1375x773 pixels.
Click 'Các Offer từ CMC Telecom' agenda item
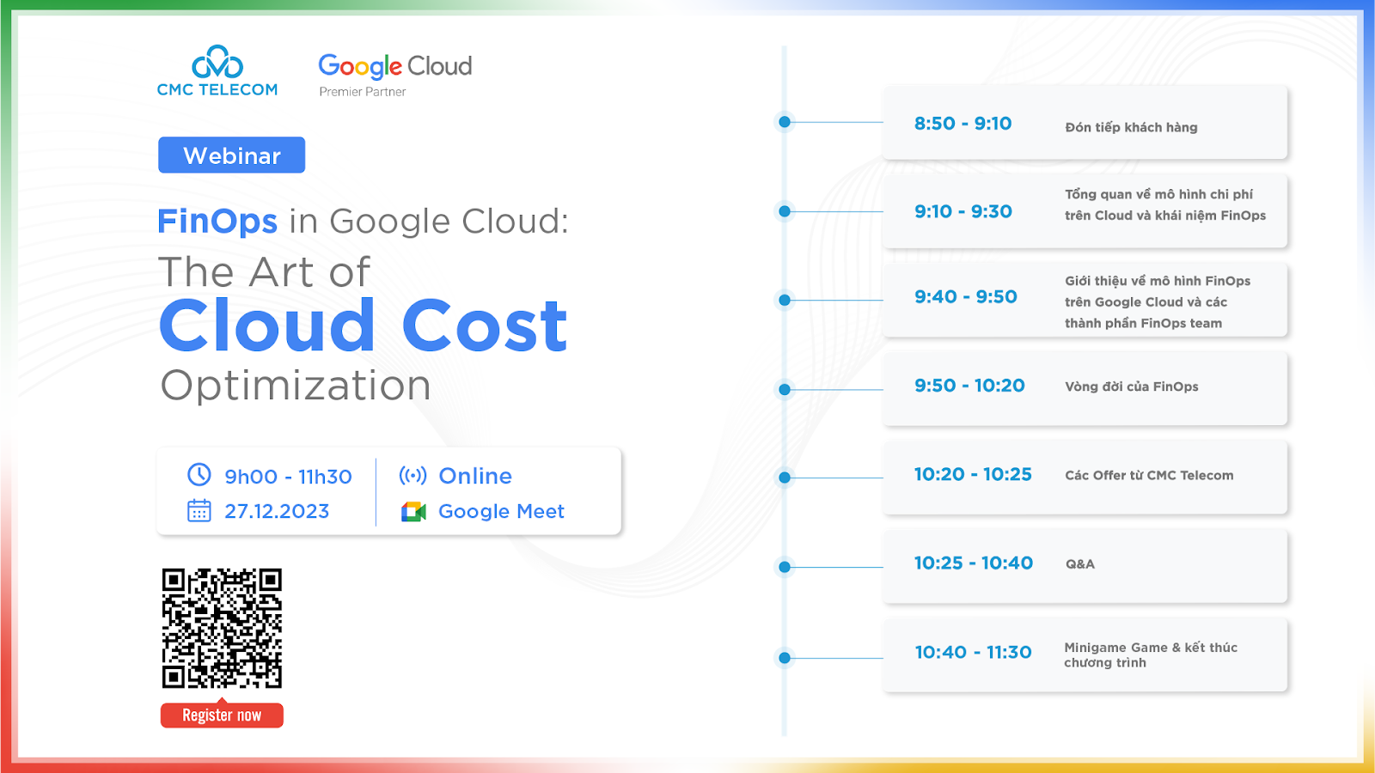coord(1149,475)
